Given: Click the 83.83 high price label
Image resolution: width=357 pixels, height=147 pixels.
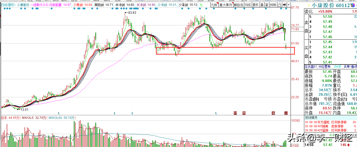Looking at the screenshot, I should pyautogui.click(x=132, y=12).
